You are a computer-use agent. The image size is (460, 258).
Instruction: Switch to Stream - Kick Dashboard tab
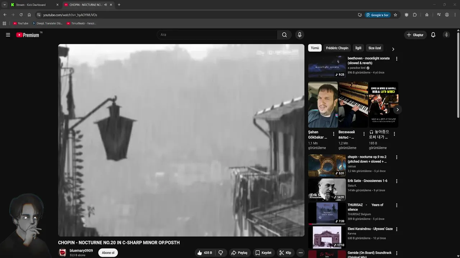click(x=34, y=5)
